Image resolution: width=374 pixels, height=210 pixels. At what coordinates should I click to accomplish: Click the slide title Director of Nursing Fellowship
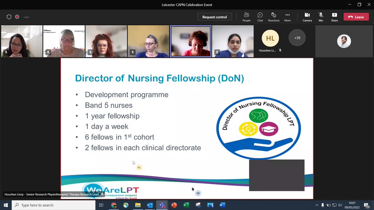[160, 78]
